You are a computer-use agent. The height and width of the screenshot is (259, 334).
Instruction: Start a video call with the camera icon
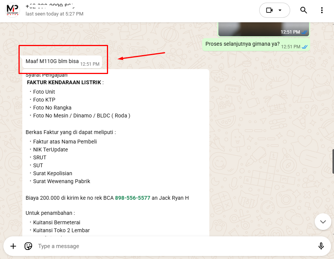269,10
